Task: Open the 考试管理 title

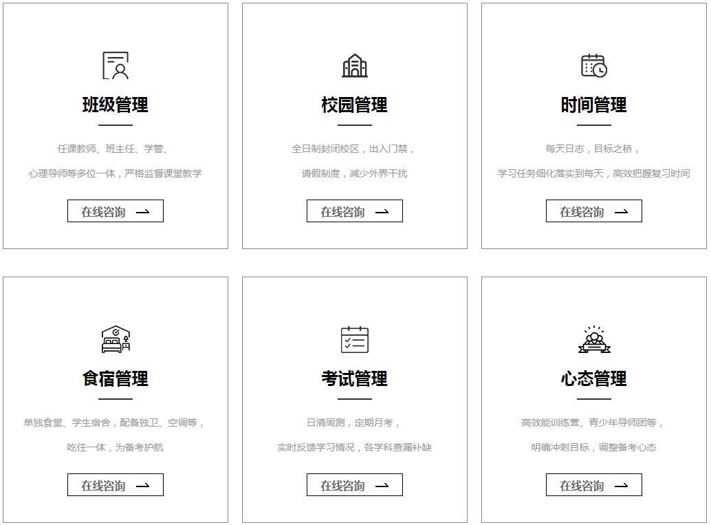Action: coord(355,379)
